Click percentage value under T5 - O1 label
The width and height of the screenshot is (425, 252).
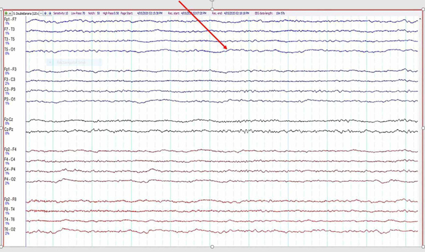7,54
